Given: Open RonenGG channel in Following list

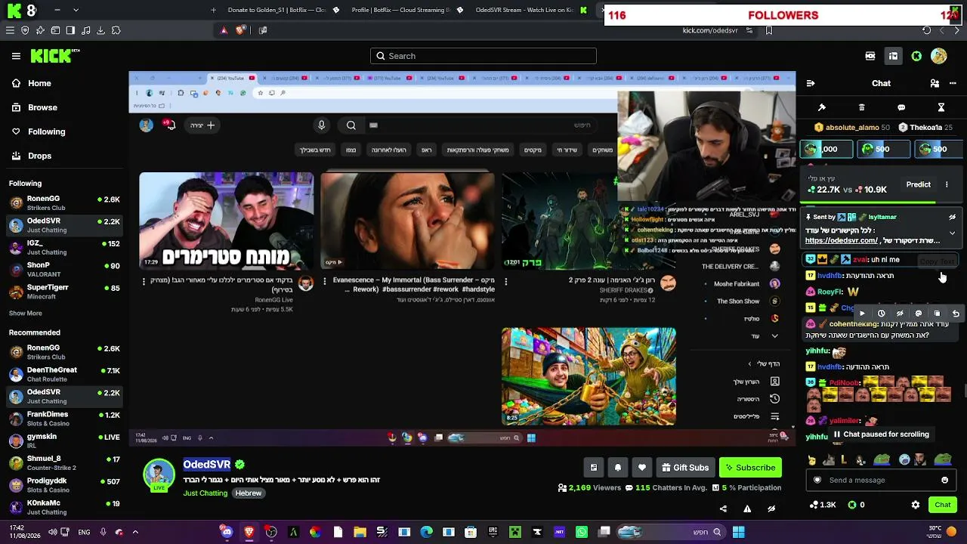Looking at the screenshot, I should click(x=64, y=202).
